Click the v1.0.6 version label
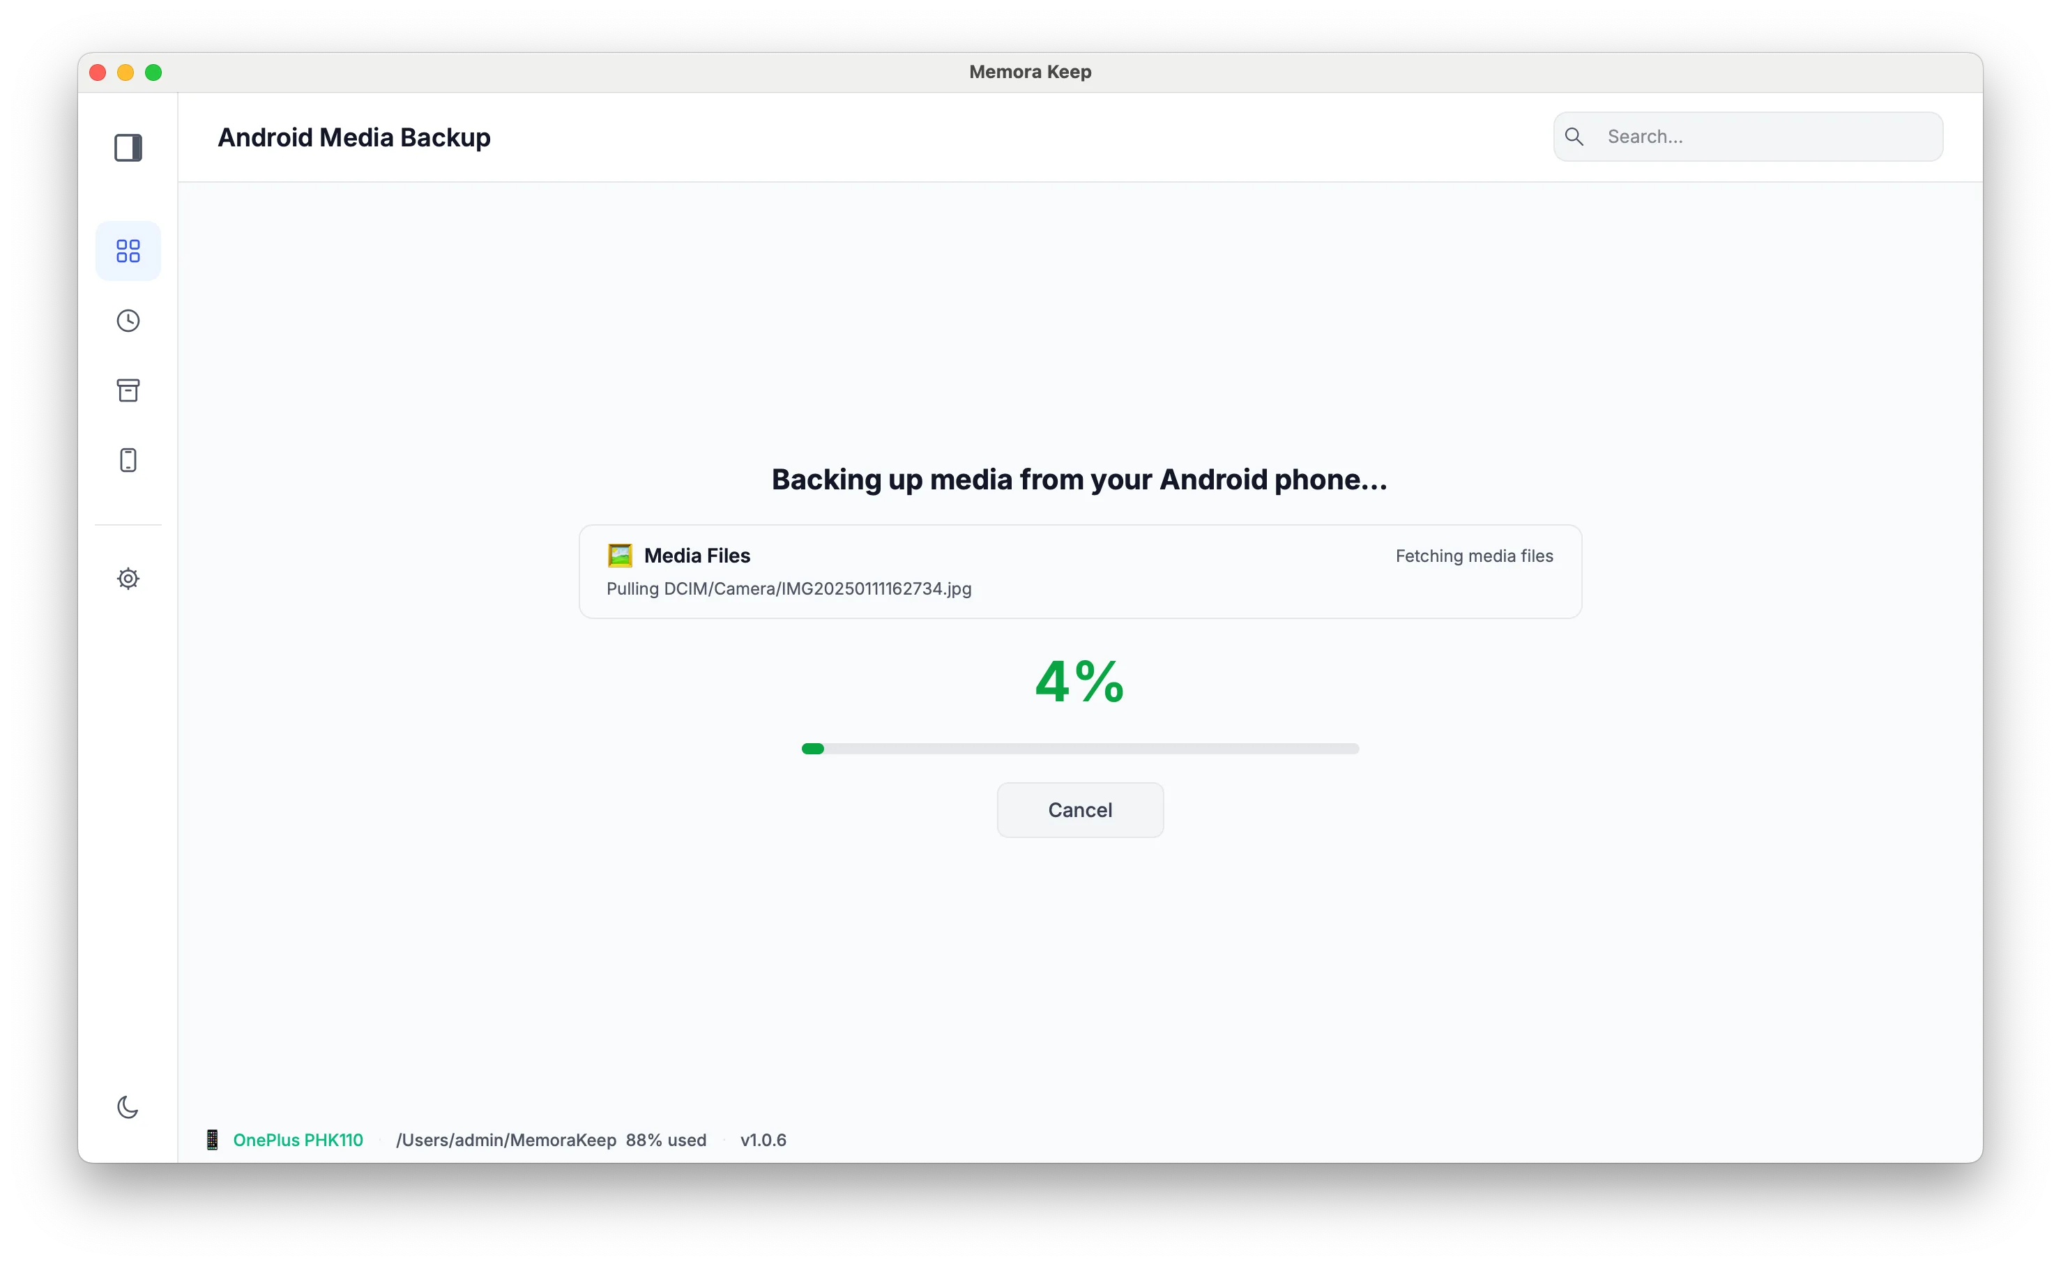 tap(763, 1140)
